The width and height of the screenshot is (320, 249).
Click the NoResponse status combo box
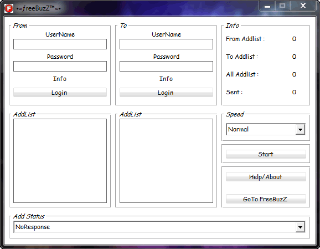point(159,227)
